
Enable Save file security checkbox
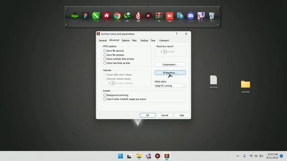pos(104,51)
